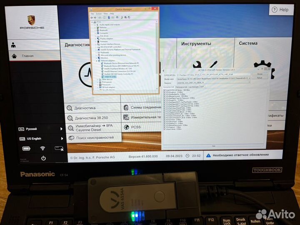Click the battery status icon

[x=26, y=148]
